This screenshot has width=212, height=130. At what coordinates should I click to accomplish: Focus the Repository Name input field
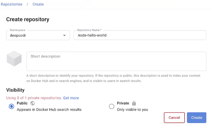tap(140, 35)
